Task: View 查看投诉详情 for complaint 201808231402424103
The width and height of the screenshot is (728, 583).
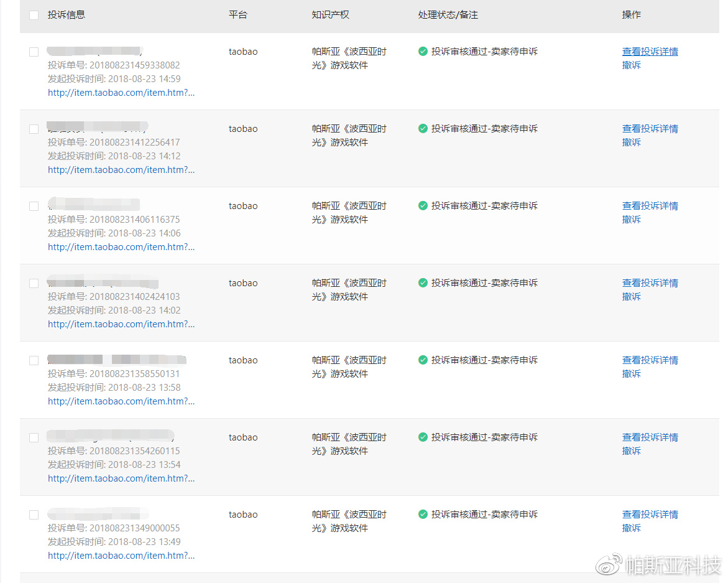Action: click(650, 283)
